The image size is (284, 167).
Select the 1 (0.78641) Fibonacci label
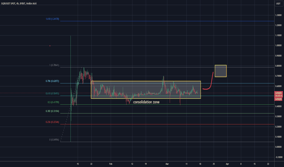click(54, 65)
